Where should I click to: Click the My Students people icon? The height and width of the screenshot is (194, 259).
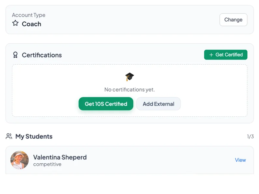point(9,136)
